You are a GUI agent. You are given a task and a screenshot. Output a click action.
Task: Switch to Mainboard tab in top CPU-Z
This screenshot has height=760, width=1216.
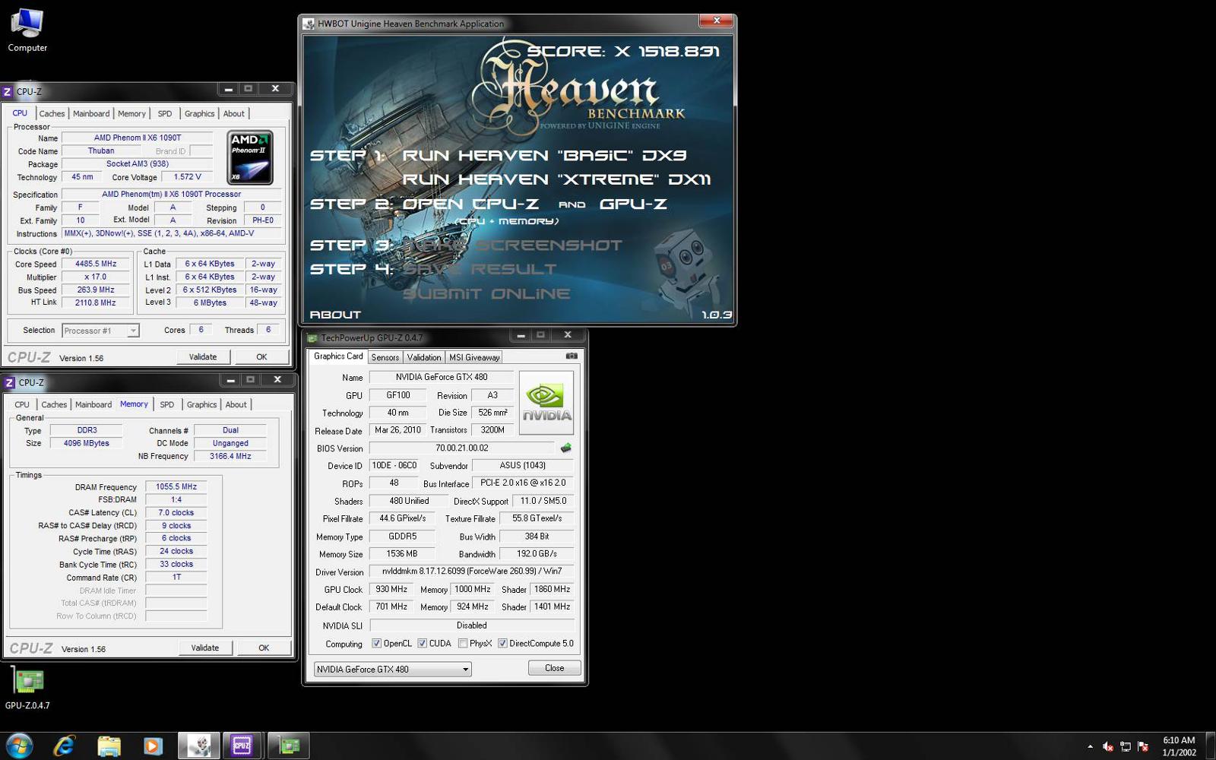click(x=91, y=113)
